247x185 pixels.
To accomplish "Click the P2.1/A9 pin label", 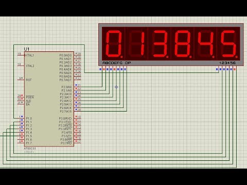I will 66,90.
